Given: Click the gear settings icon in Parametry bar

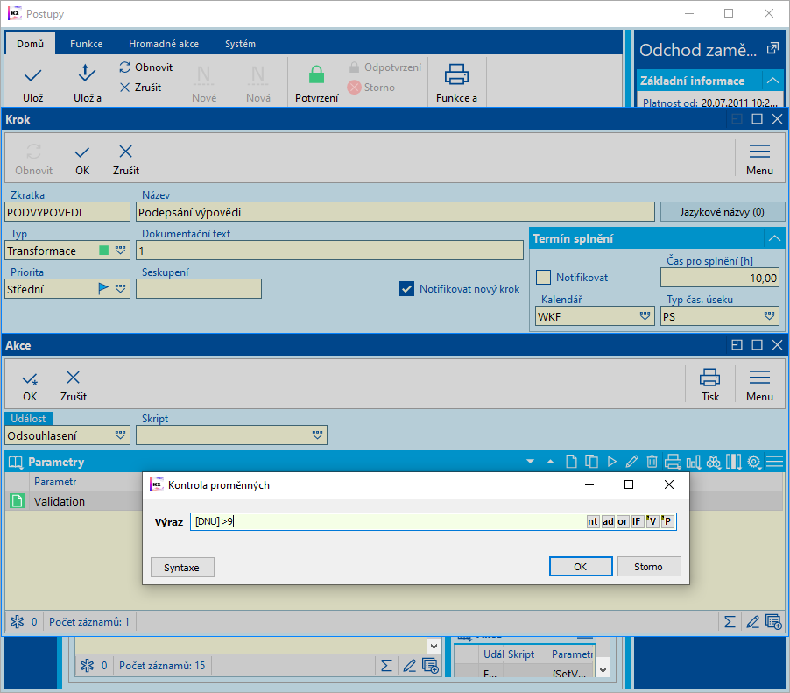Looking at the screenshot, I should pyautogui.click(x=754, y=461).
